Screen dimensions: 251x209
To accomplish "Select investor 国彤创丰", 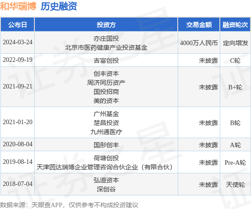I will pos(106,145).
